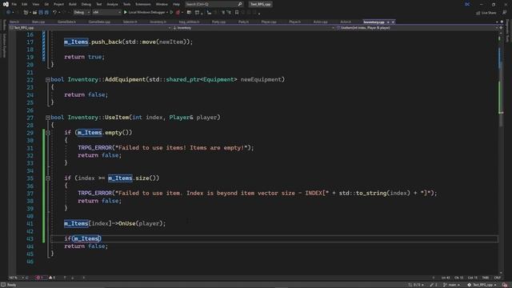Screen dimensions: 512x288
Task: Click the Search (Ctrl+Q) box
Action: tap(214, 4)
